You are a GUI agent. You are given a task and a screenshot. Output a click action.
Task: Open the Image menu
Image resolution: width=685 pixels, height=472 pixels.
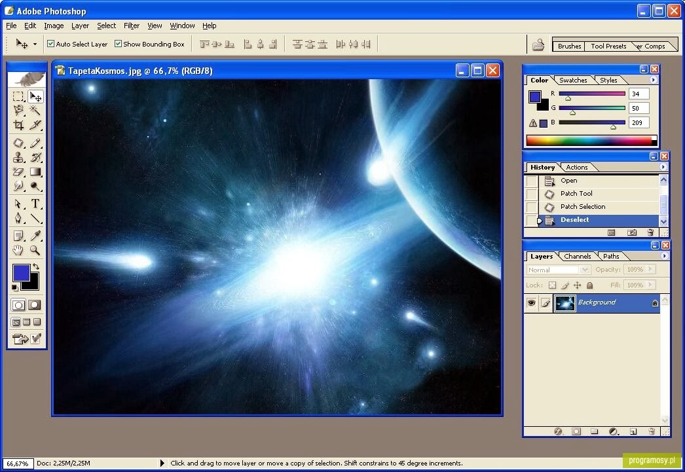[x=54, y=26]
